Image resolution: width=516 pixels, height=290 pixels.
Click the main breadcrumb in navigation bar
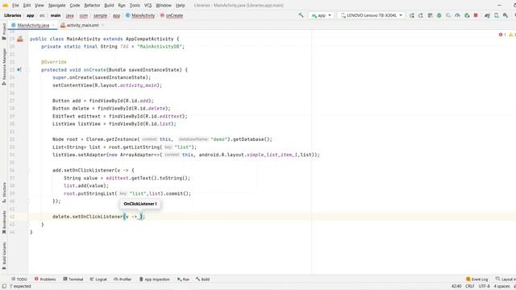(56, 15)
